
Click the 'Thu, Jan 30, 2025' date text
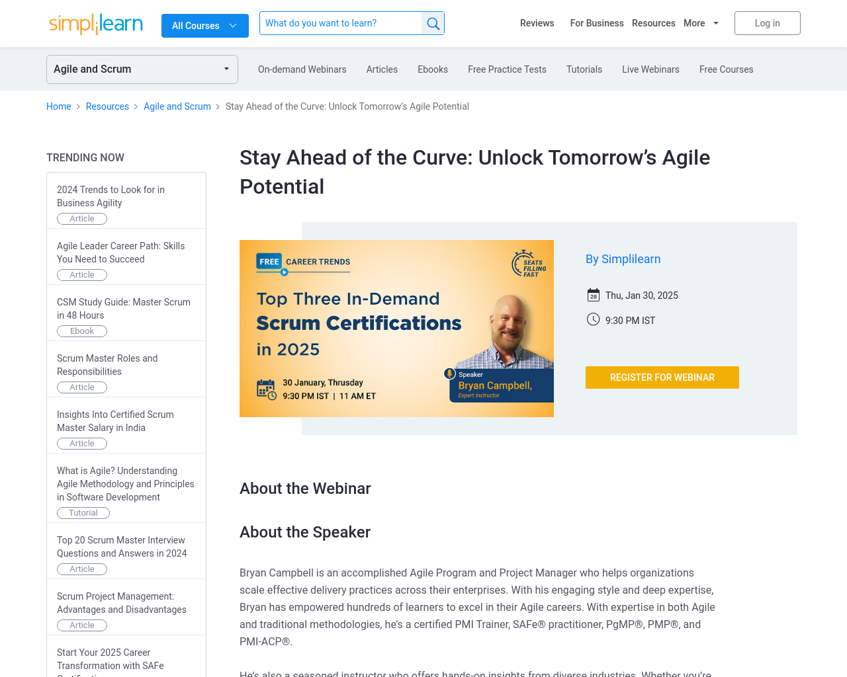642,296
